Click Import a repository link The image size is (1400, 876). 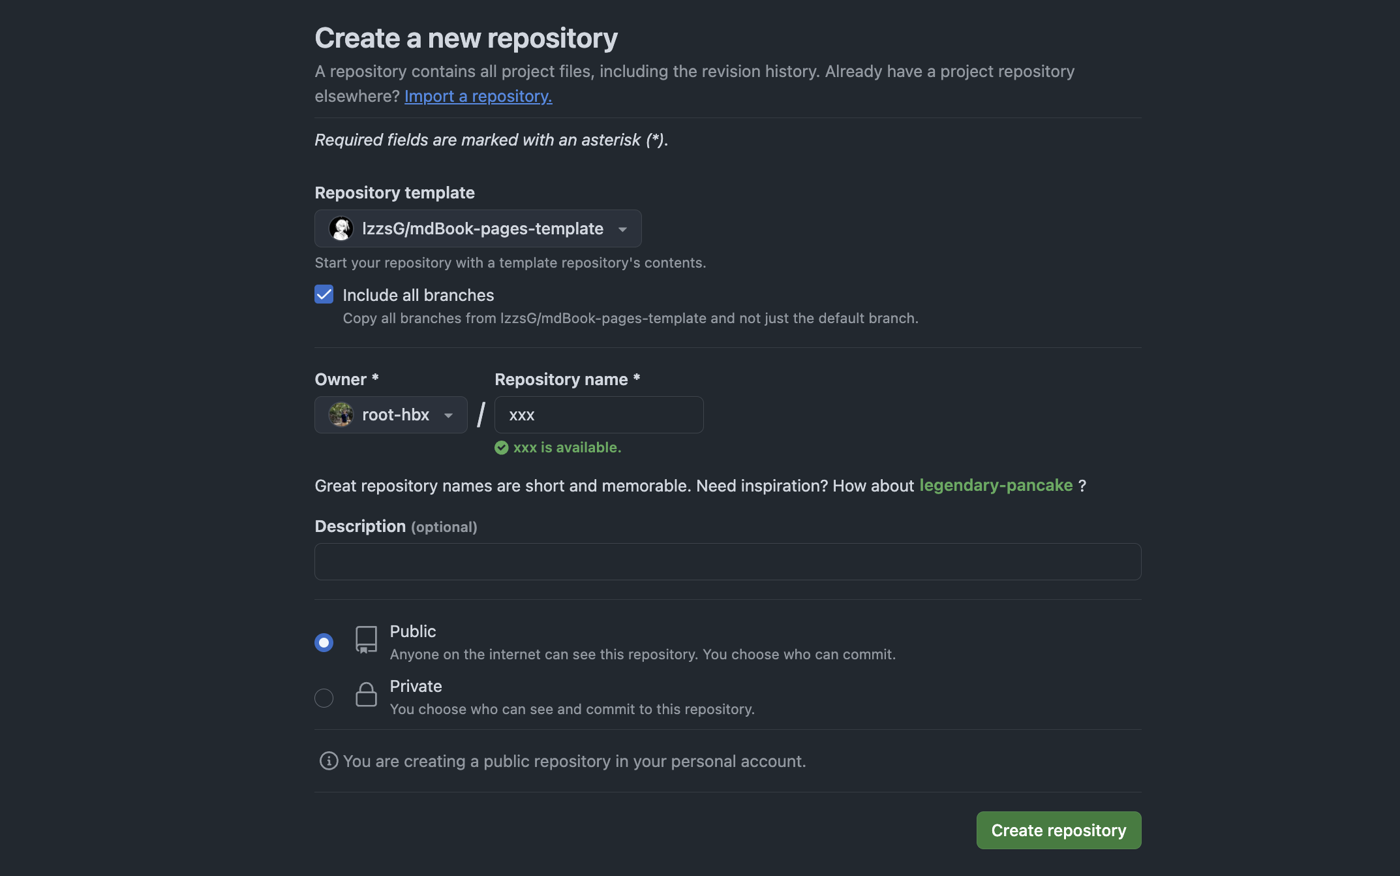point(478,96)
